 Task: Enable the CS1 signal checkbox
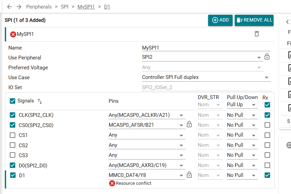(x=12, y=135)
